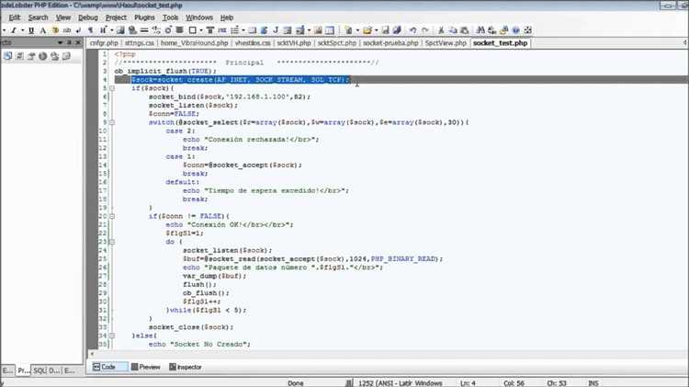Toggle underline formatting in the toolbar
The image size is (689, 387).
click(x=31, y=30)
